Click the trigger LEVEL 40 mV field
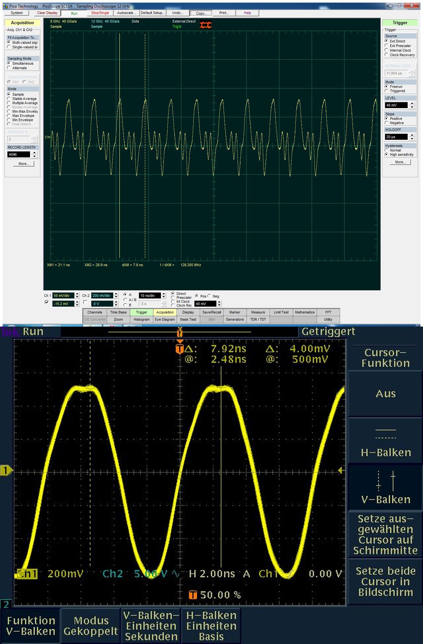 396,105
